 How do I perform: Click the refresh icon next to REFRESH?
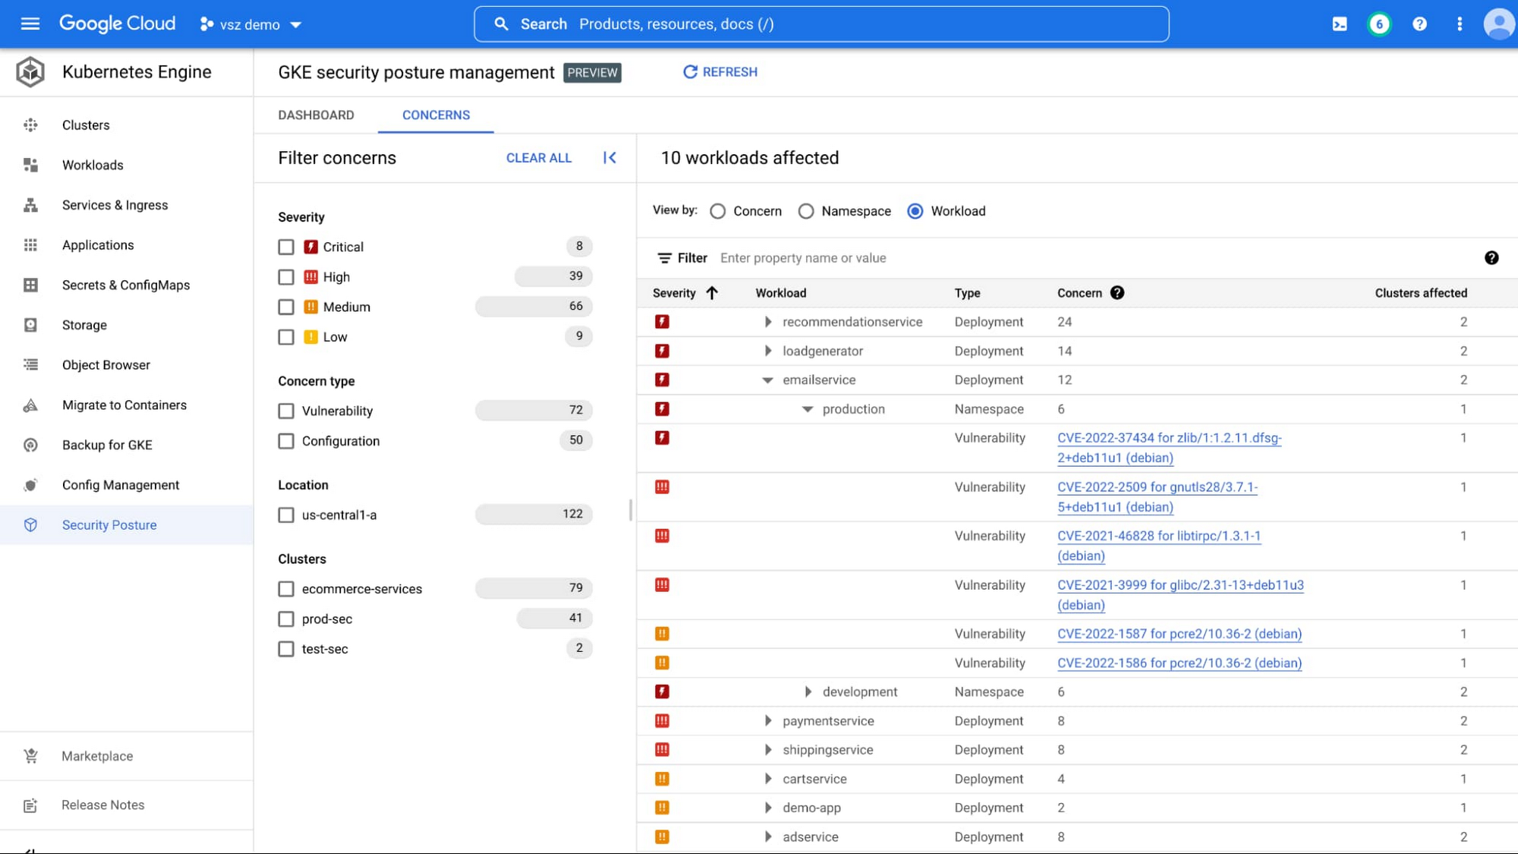[689, 71]
